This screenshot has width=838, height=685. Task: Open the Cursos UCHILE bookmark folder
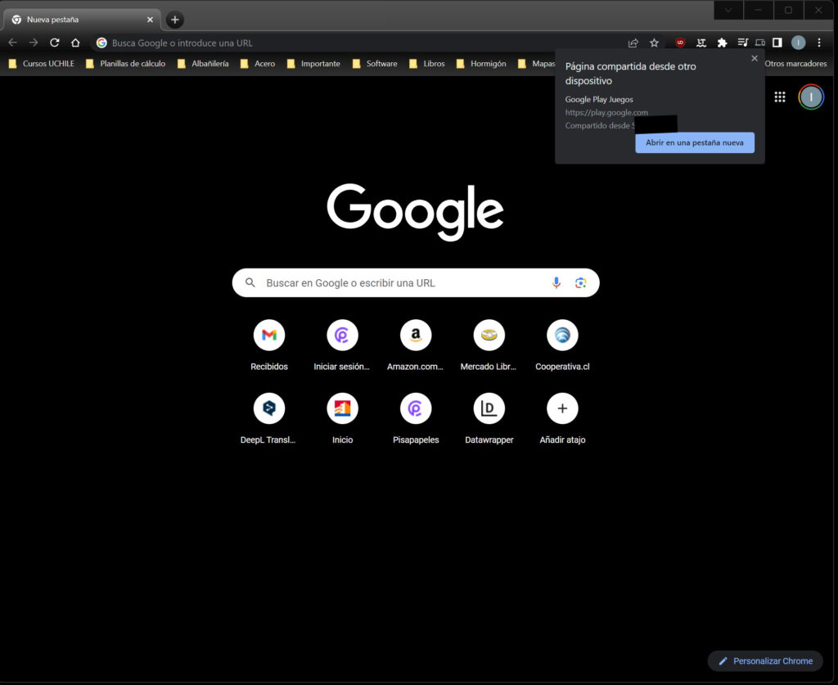tap(42, 63)
